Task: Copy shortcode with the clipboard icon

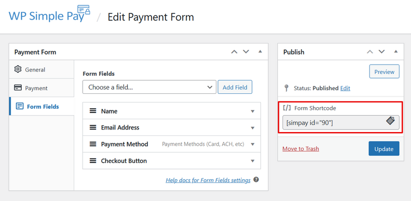Action: point(390,120)
